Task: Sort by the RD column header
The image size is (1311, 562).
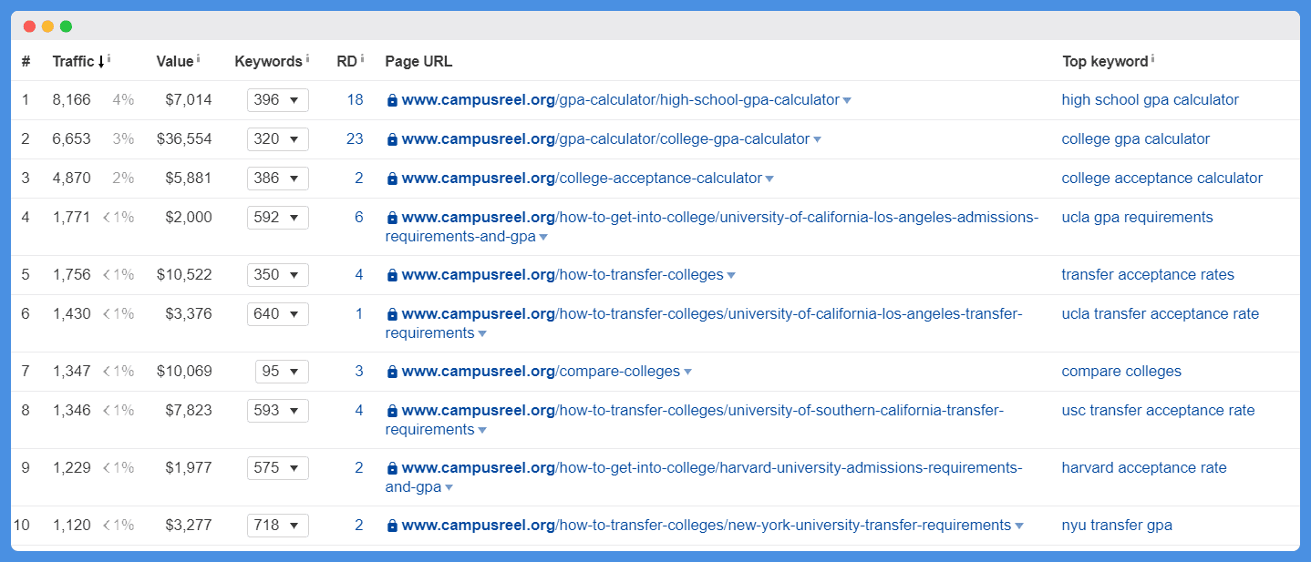Action: click(346, 61)
